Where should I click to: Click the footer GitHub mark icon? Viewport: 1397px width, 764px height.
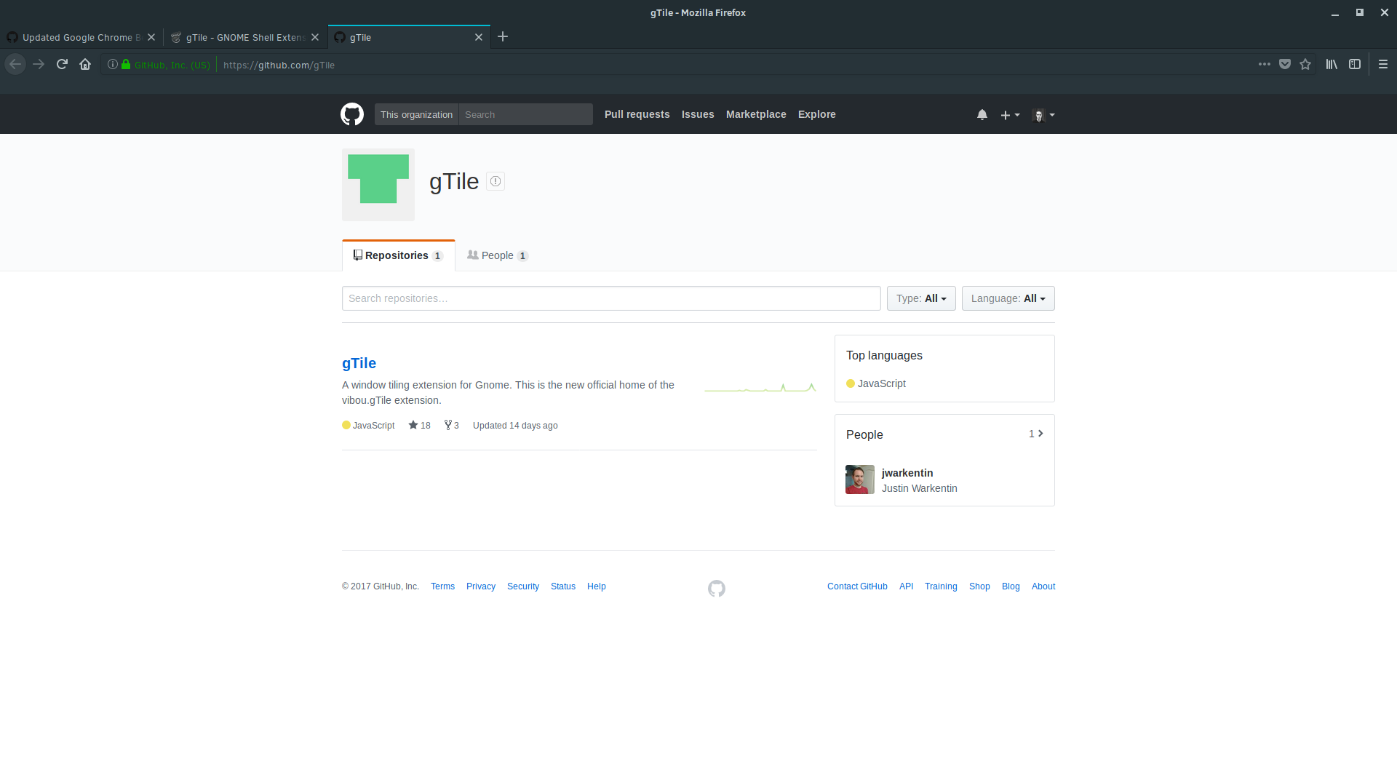[717, 589]
